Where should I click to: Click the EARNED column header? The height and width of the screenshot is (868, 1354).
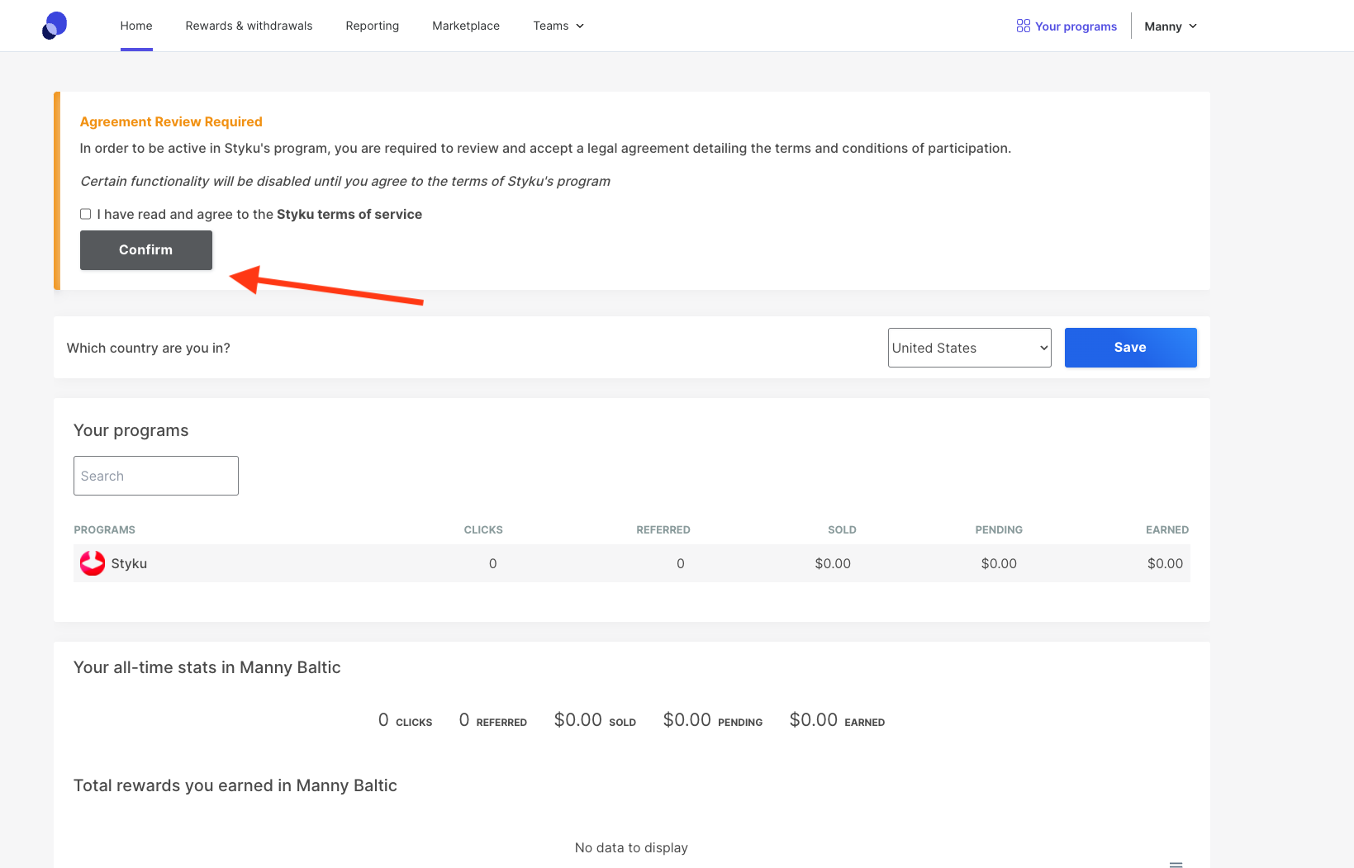pyautogui.click(x=1166, y=530)
